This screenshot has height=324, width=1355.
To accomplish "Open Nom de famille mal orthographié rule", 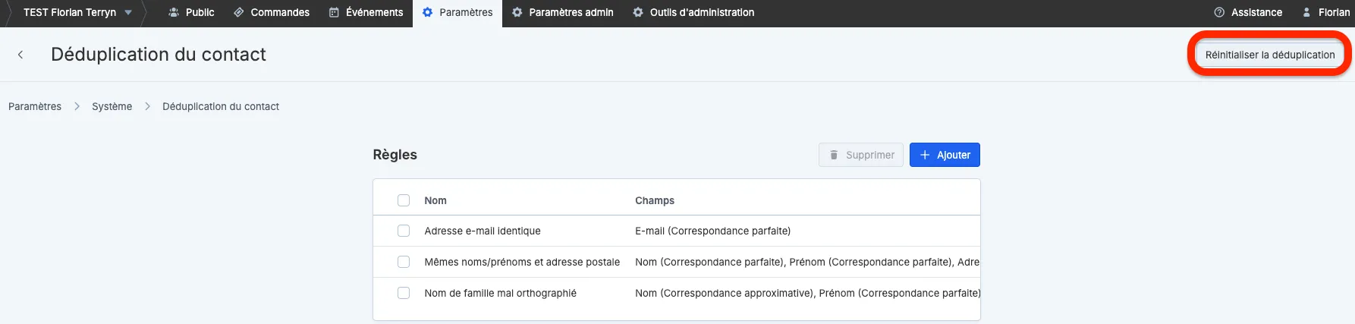I will click(501, 293).
